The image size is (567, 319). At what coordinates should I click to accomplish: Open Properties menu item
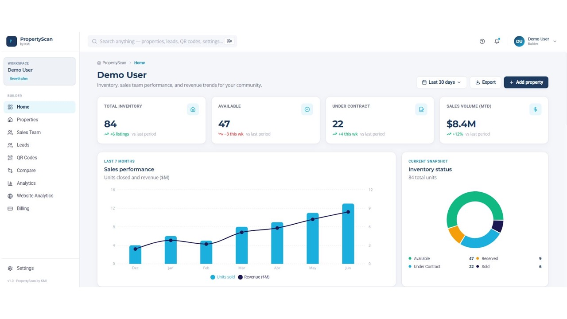(39, 120)
